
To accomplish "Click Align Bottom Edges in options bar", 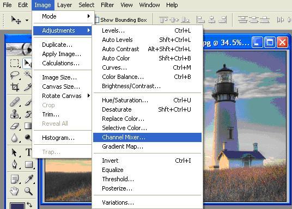I will 185,20.
